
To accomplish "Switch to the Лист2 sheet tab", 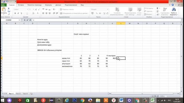I will pos(18,94).
